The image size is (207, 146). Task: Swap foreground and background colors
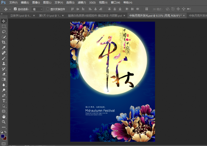tap(5, 132)
